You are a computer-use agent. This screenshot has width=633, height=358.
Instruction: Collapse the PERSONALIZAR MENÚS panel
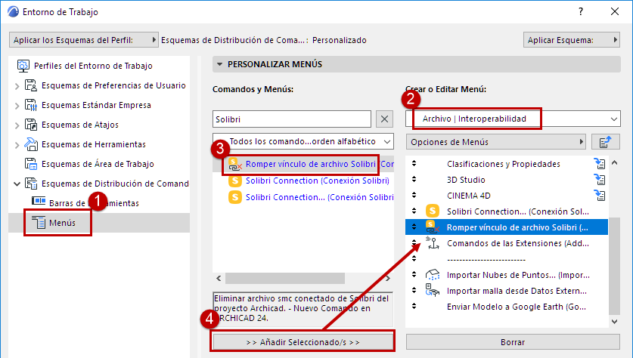pos(219,64)
